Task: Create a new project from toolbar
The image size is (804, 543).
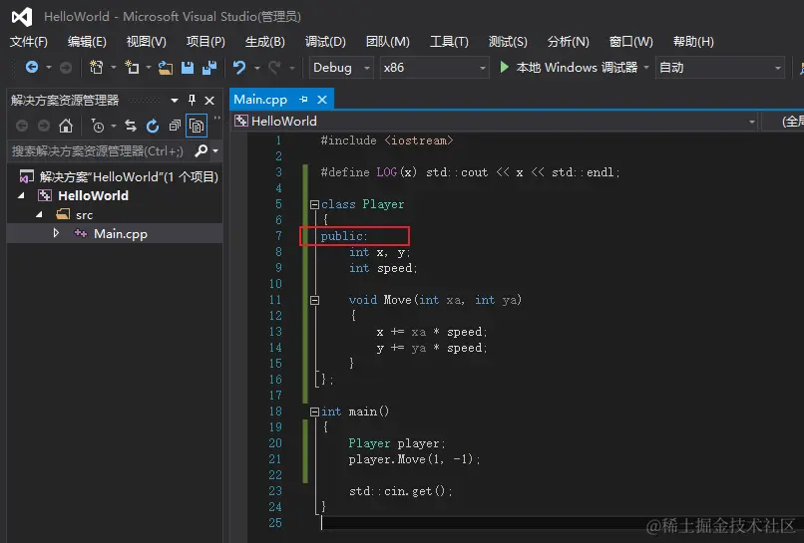Action: [96, 67]
